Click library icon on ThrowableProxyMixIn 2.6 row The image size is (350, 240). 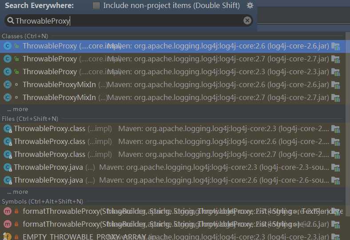point(336,85)
